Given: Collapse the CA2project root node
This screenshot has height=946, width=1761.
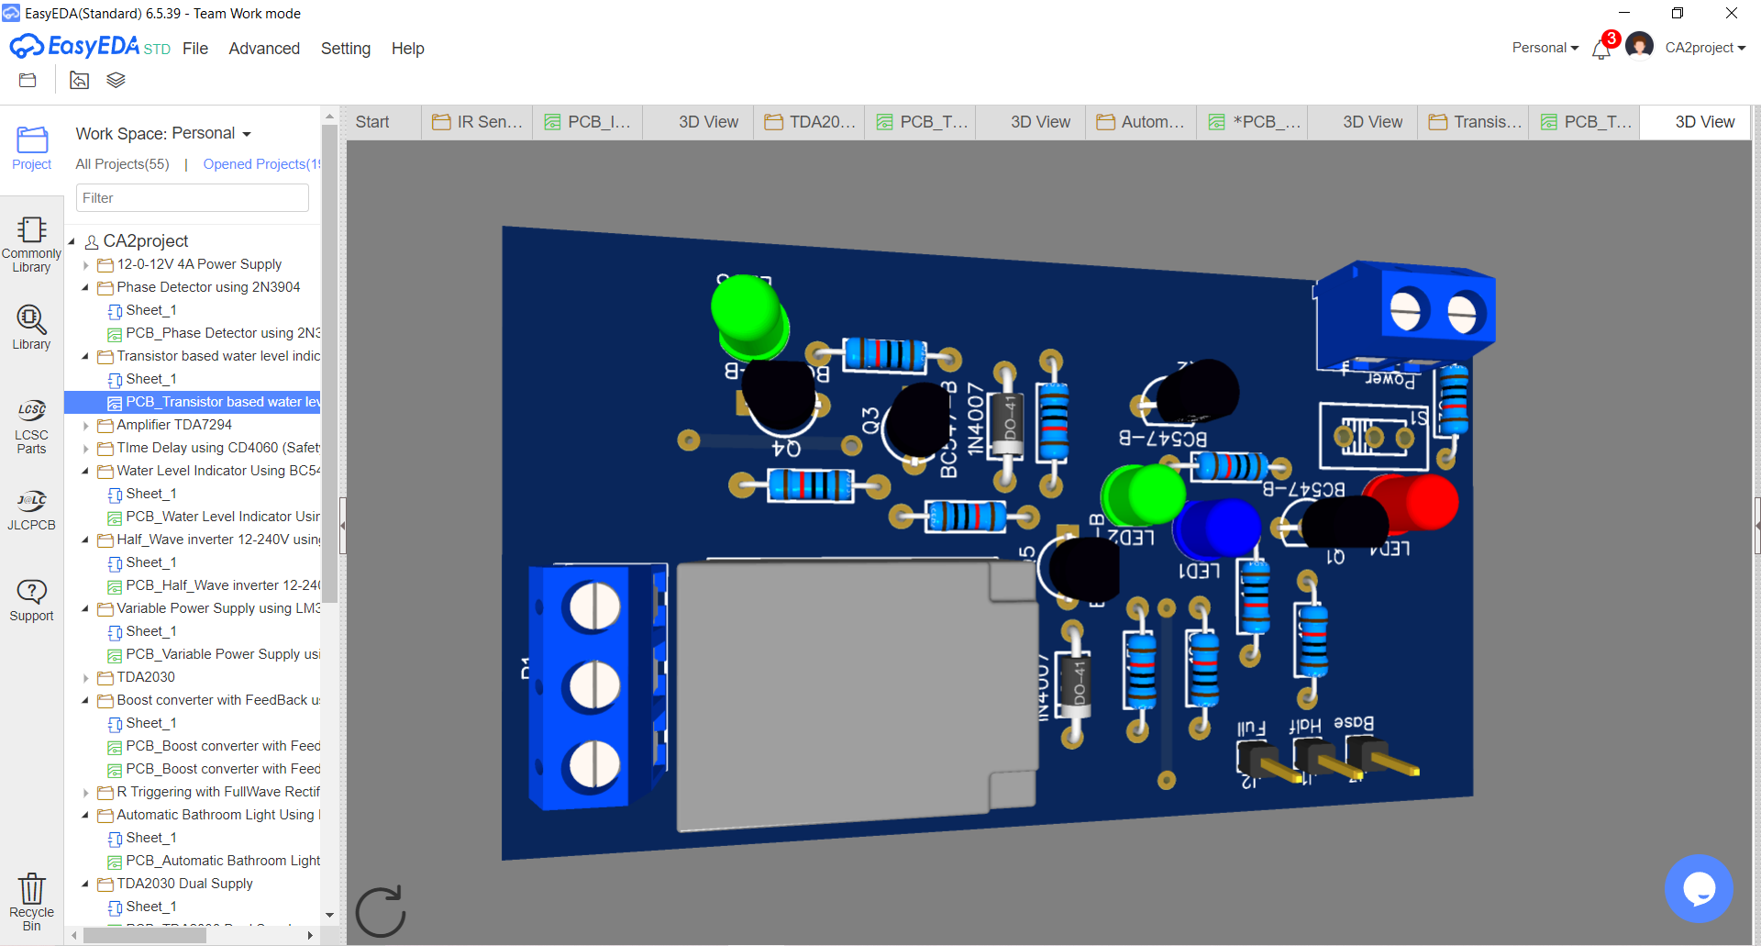Looking at the screenshot, I should tap(72, 241).
